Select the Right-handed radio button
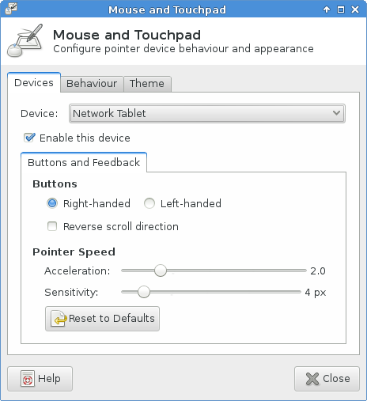367x401 pixels. 52,203
